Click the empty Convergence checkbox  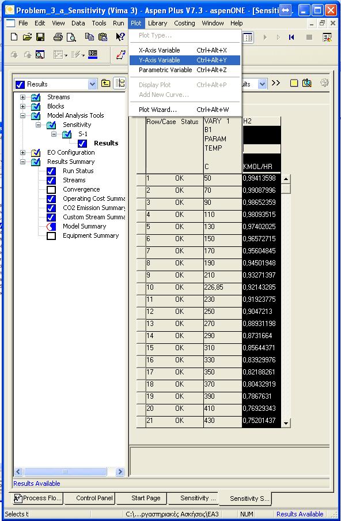point(51,189)
